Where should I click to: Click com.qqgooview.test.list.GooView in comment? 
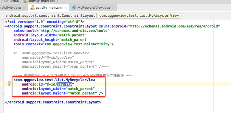[x=56, y=53]
